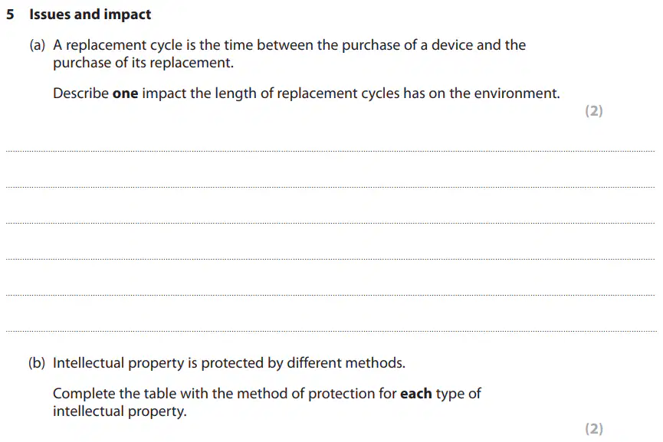Click the fourth dotted answer line

[330, 259]
